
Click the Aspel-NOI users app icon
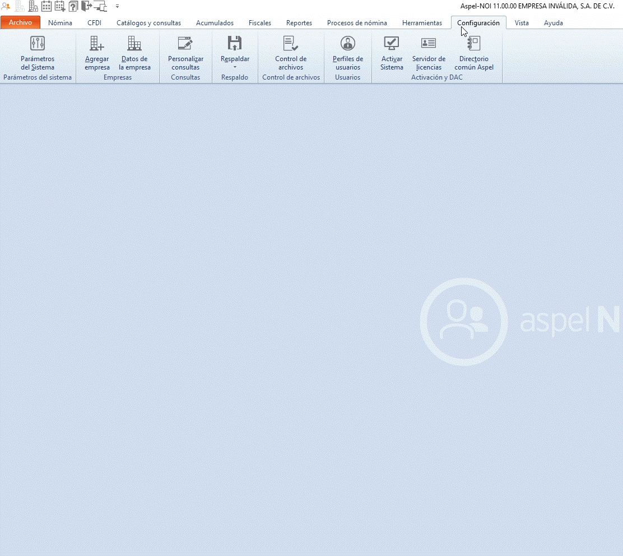point(6,6)
